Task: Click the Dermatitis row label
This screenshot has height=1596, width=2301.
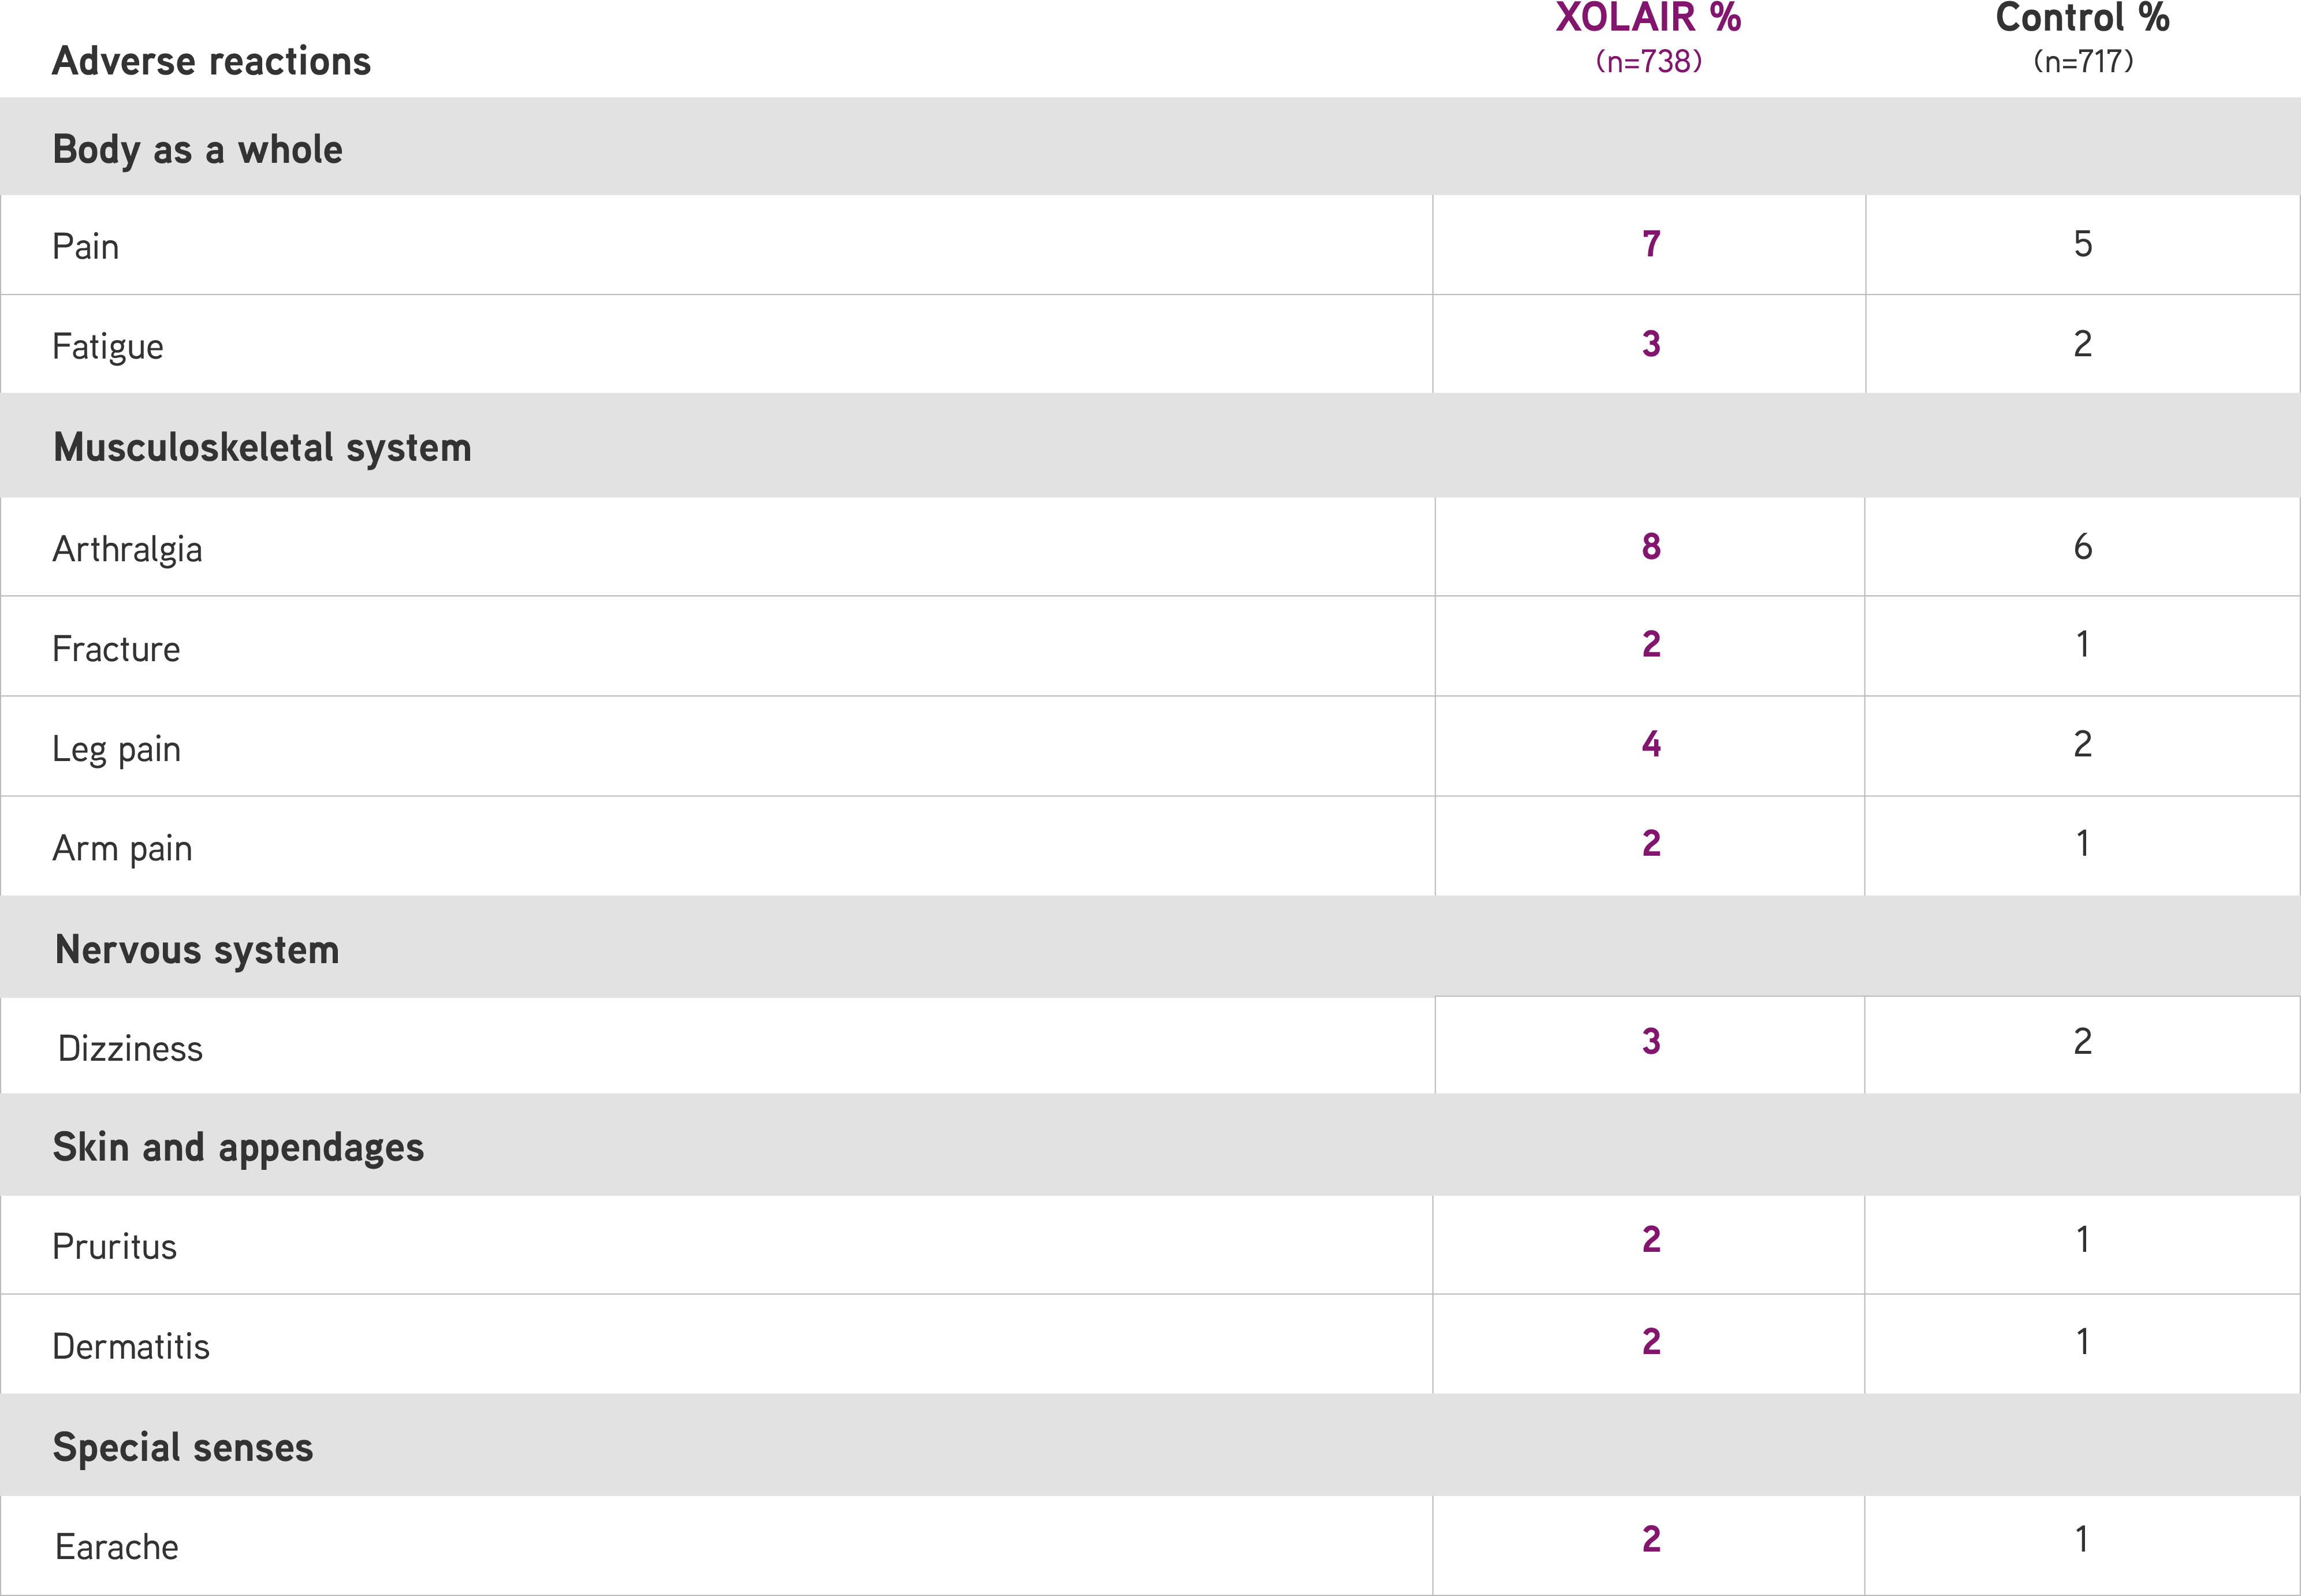Action: click(x=131, y=1347)
